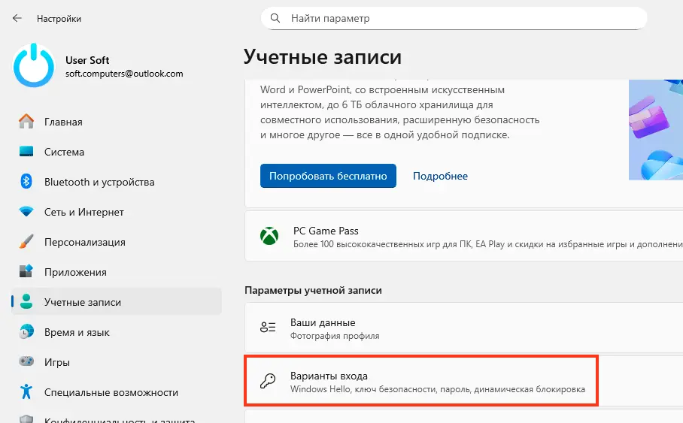Click the back arrow in Настройки header
683x423 pixels.
coord(17,18)
